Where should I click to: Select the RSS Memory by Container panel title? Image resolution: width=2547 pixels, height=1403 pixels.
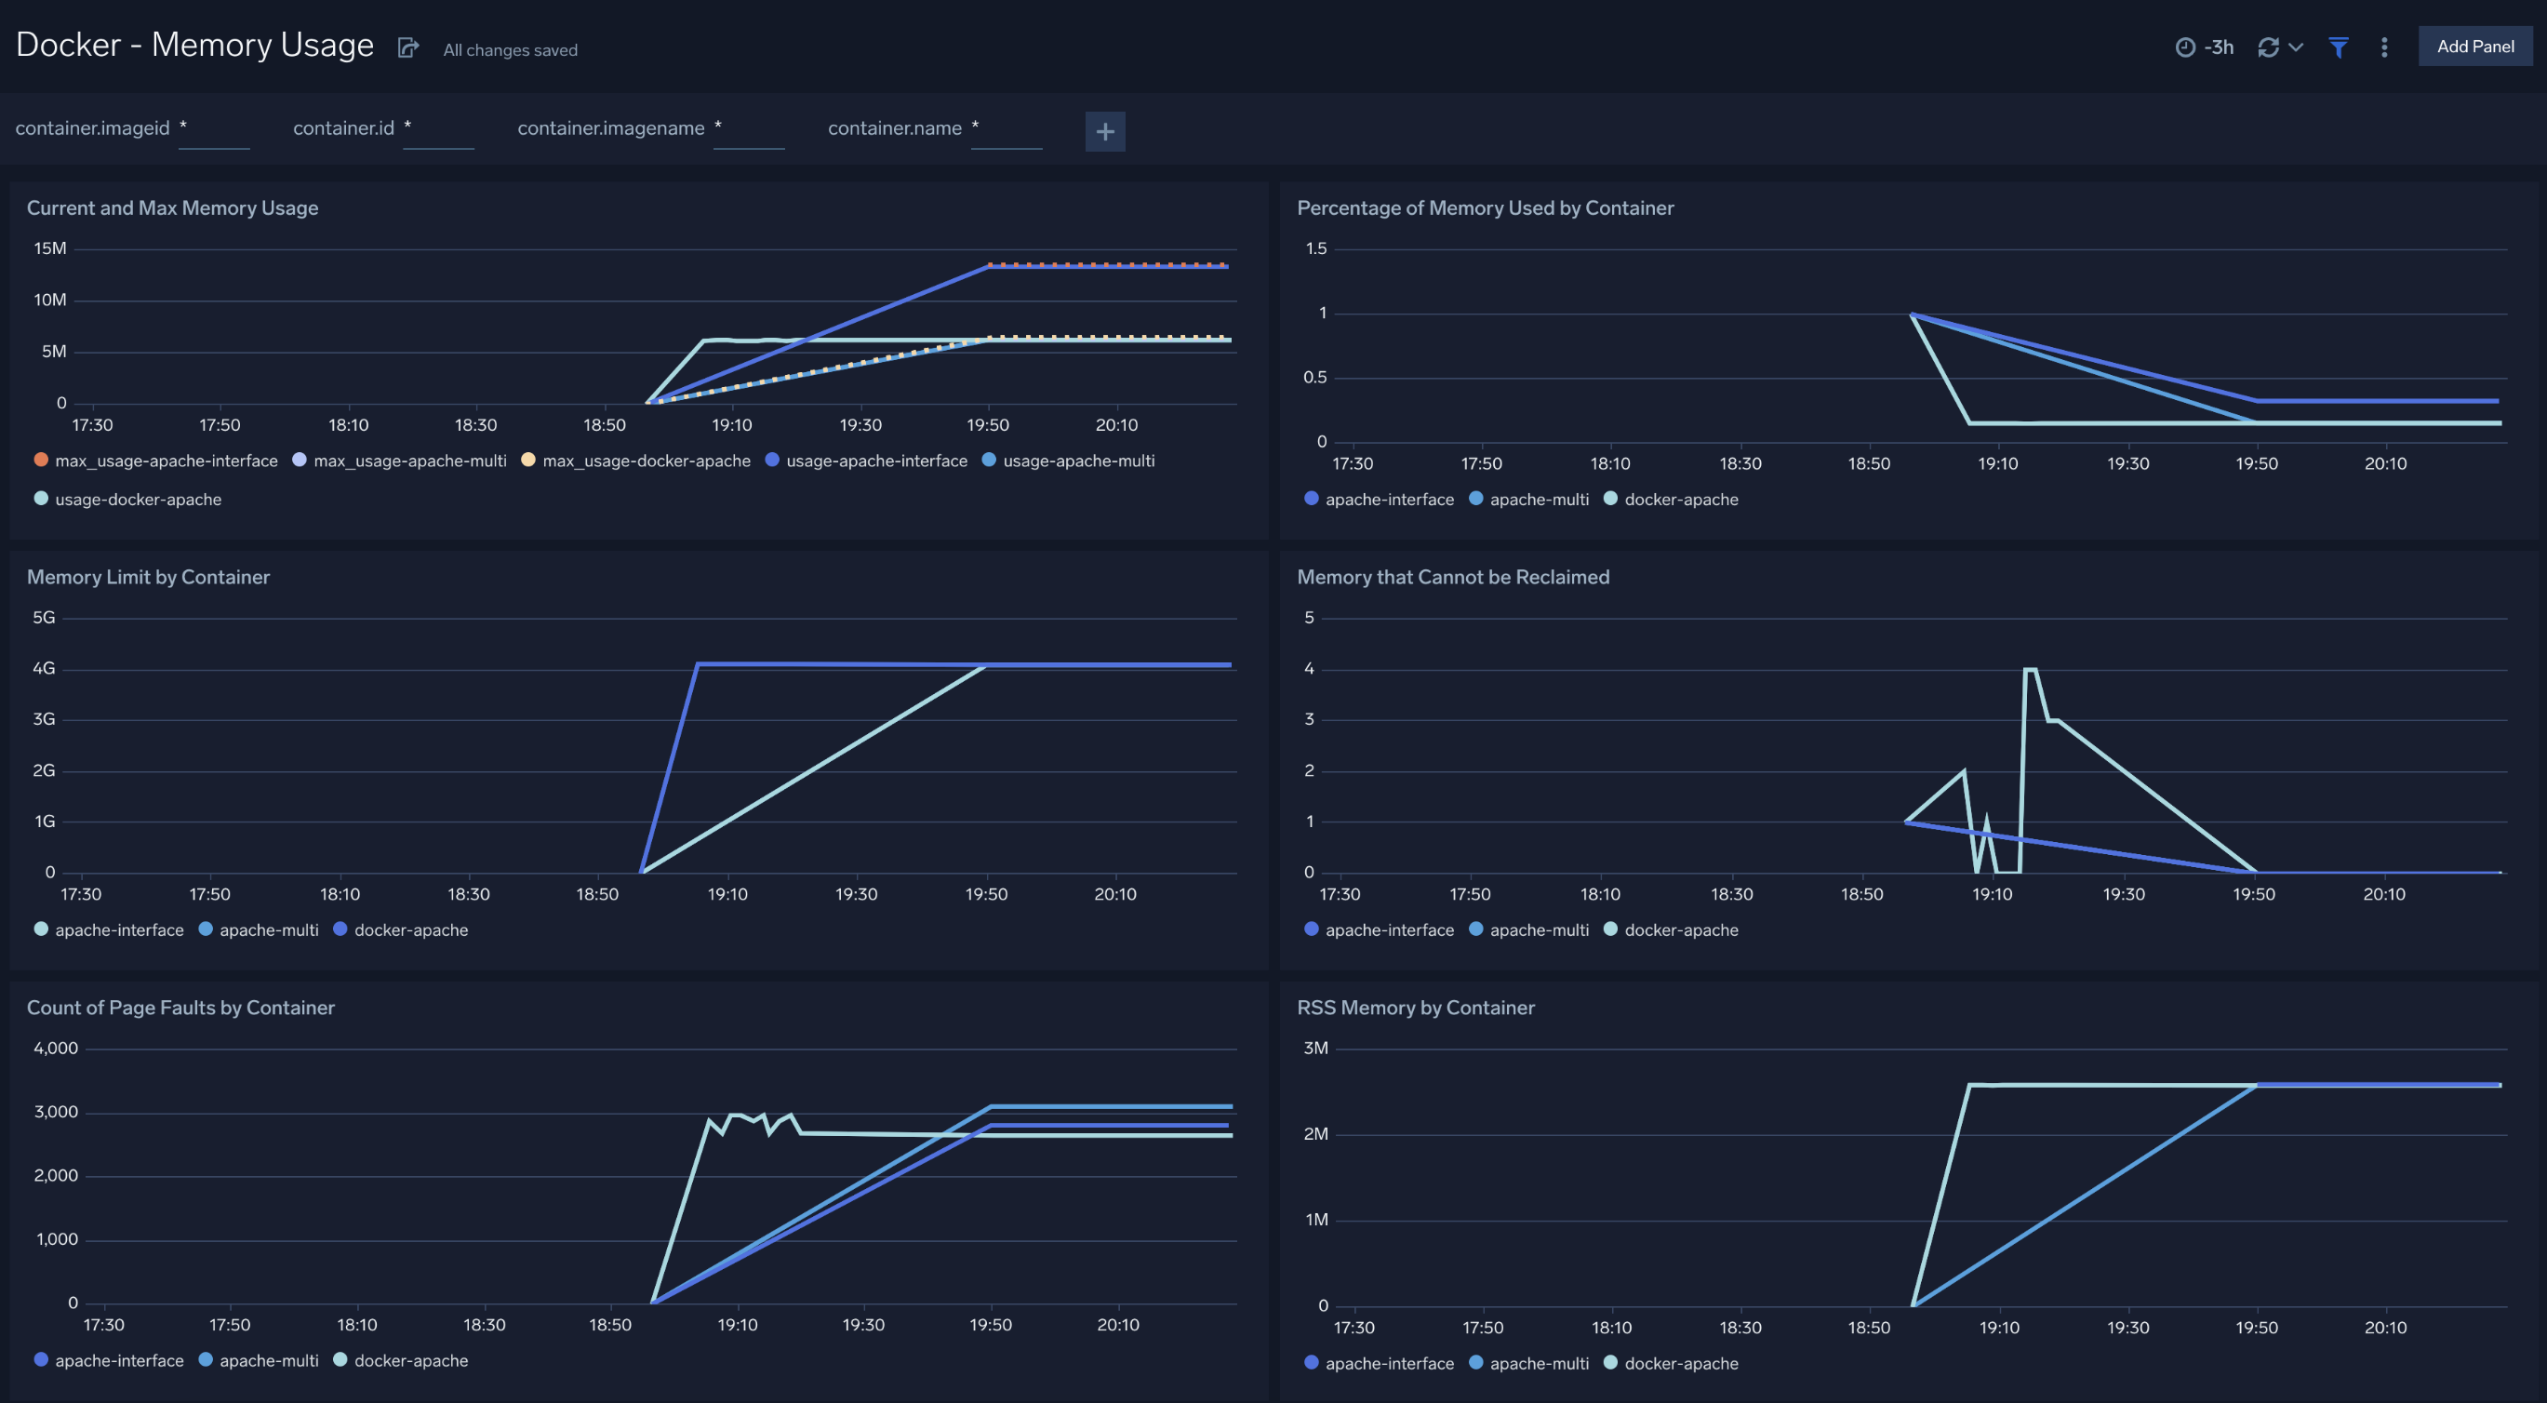(1416, 1007)
